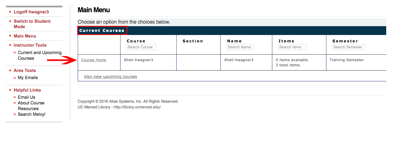
Task: Click the Email Us link
Action: click(x=26, y=97)
